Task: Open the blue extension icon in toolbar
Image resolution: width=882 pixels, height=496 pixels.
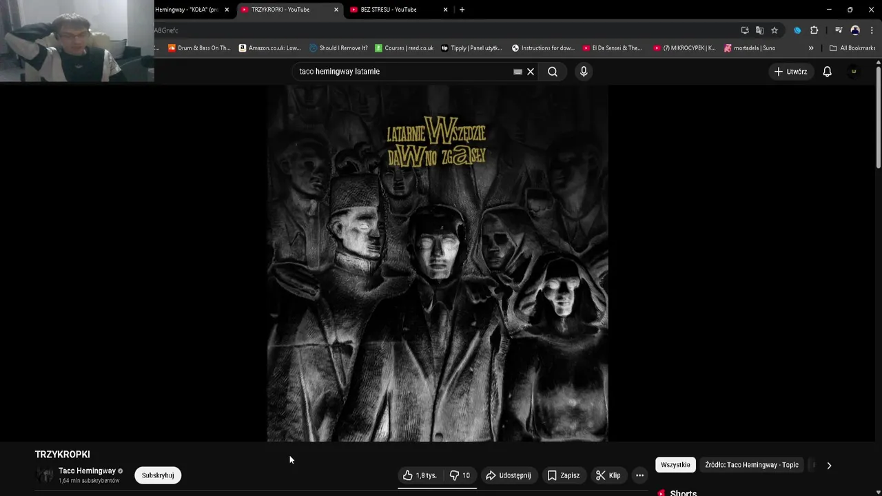Action: [797, 30]
